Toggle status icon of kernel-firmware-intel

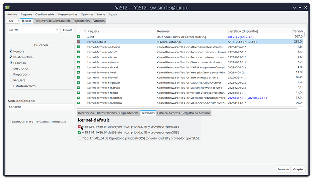(x=78, y=73)
